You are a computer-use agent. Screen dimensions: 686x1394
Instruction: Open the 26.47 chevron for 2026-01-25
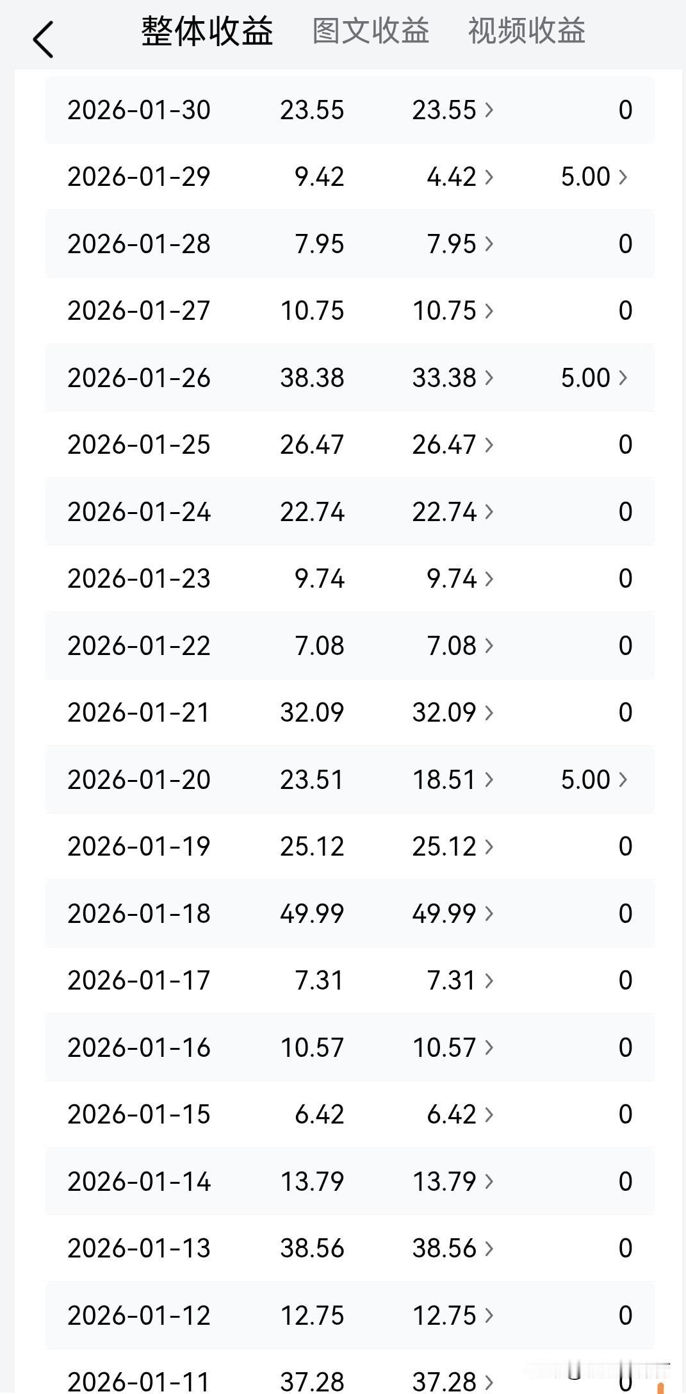[x=453, y=445]
